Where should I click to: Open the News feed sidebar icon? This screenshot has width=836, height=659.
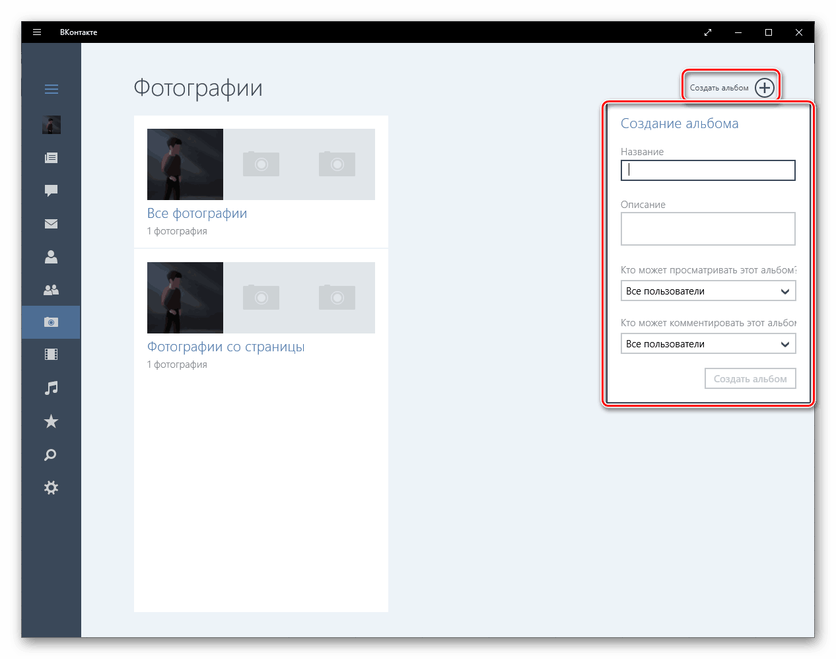(x=52, y=158)
